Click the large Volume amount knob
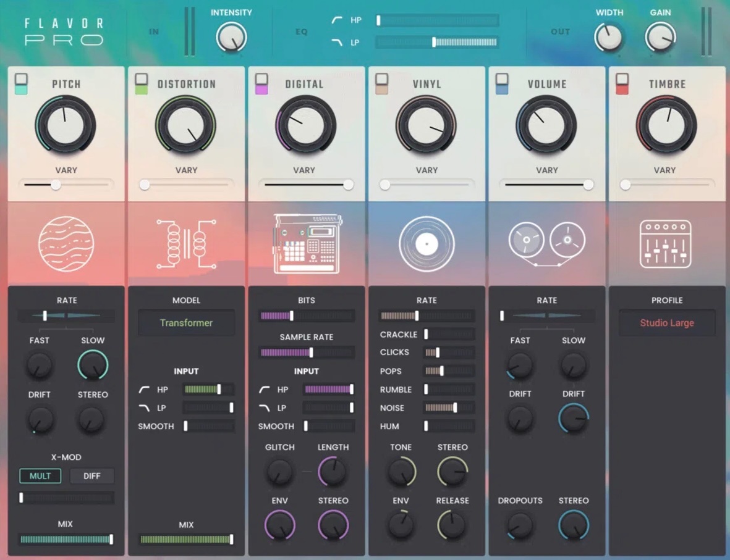 click(546, 125)
